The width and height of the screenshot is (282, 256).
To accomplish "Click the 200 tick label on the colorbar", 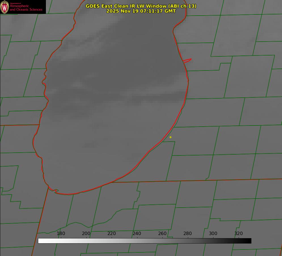I will [86, 234].
